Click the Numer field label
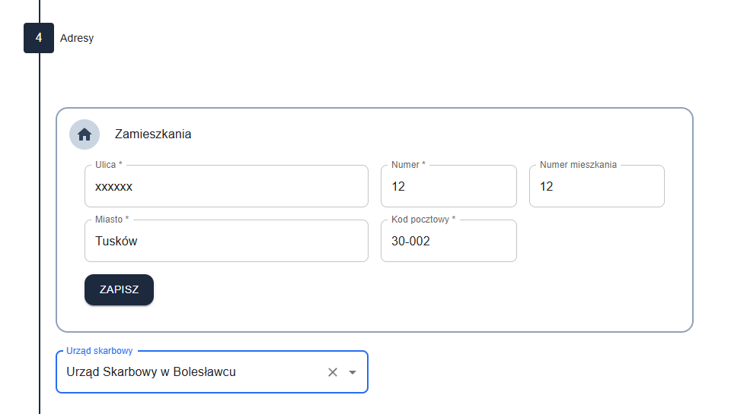Viewport: 731px width, 414px height. point(408,165)
